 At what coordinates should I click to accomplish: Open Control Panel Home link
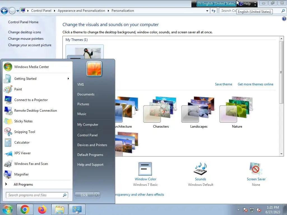(23, 22)
